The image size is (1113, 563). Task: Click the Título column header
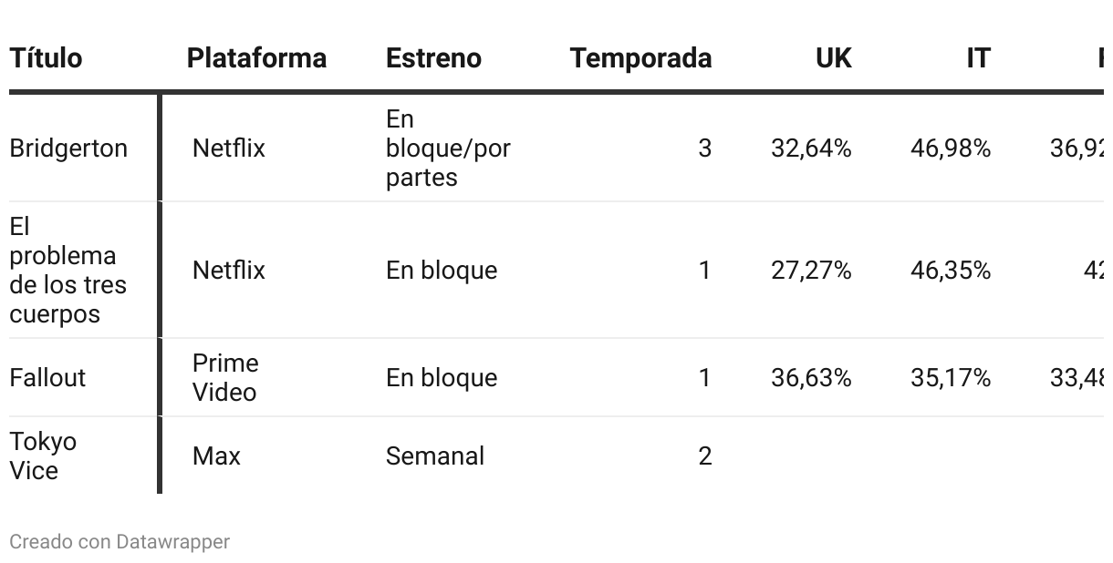coord(46,58)
